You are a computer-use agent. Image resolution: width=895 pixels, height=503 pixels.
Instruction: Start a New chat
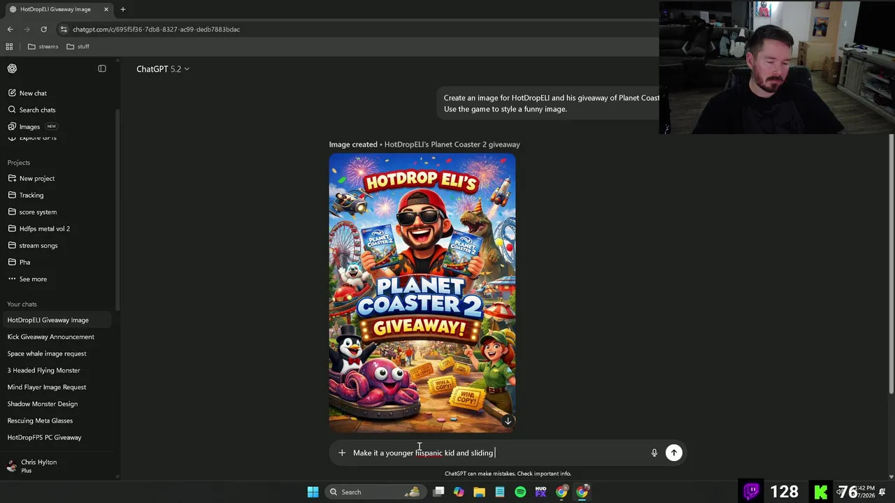(x=33, y=93)
